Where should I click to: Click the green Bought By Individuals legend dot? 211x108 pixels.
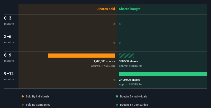tap(117, 96)
